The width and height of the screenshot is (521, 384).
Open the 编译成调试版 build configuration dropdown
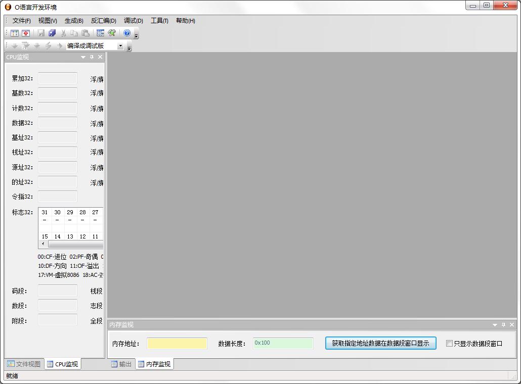tap(120, 46)
